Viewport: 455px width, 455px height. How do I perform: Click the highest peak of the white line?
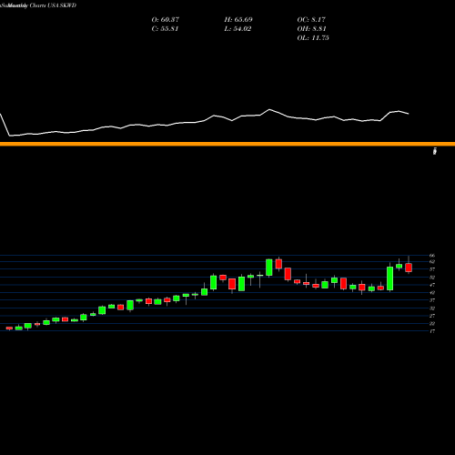tap(269, 109)
